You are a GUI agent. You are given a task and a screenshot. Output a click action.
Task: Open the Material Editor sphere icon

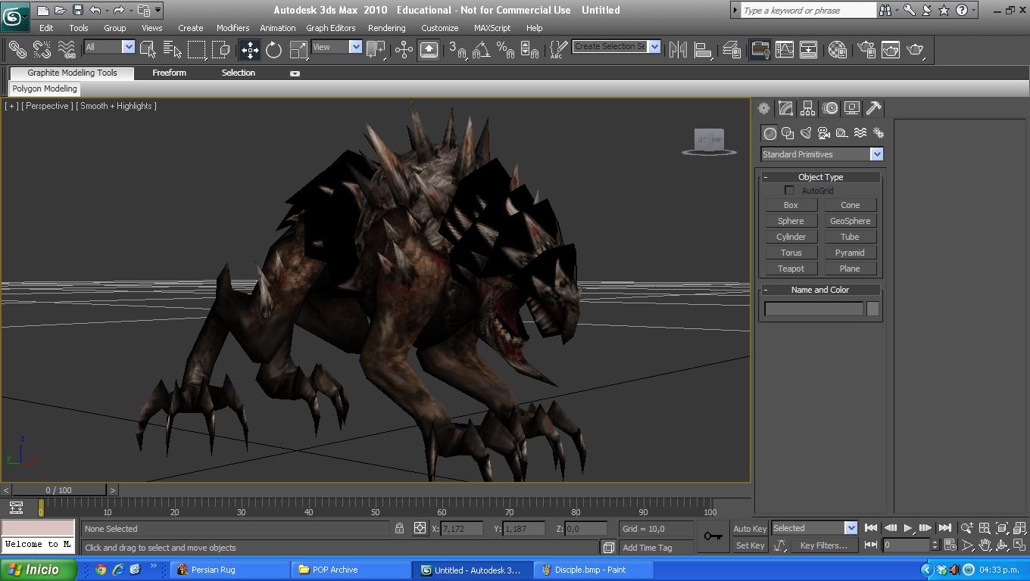(837, 50)
